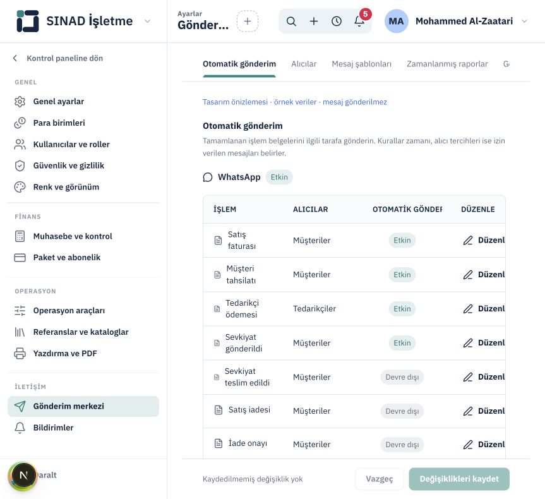The height and width of the screenshot is (499, 545).
Task: Click the Genel ayarlar gear icon
Action: (20, 102)
